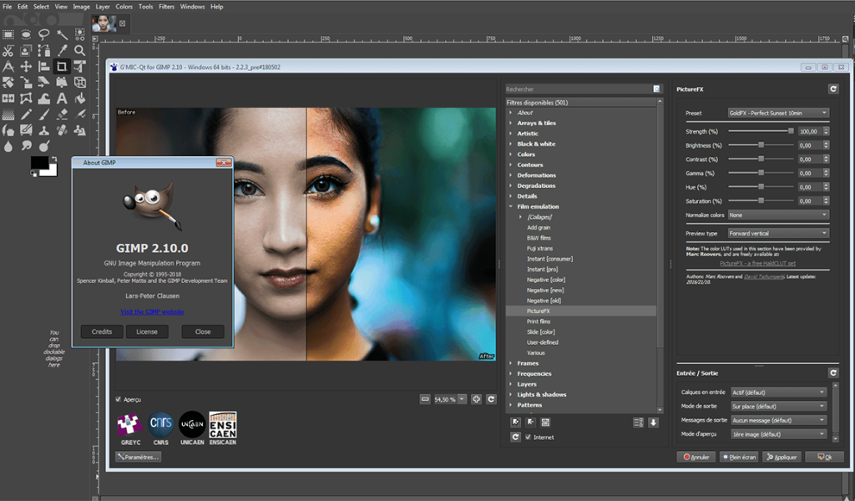Select the Paintbrush tool
Viewport: 855px width, 501px height.
pyautogui.click(x=43, y=114)
